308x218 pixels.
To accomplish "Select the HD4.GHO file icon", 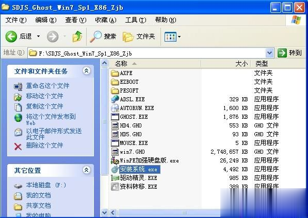I will tap(115, 125).
